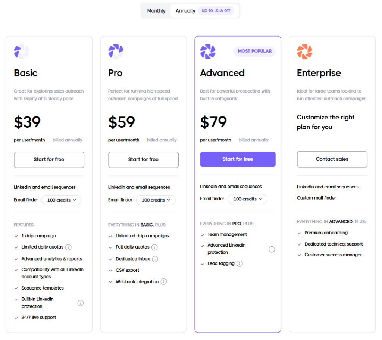Click the info icon for Advanced LinkedIn protection

point(272,249)
